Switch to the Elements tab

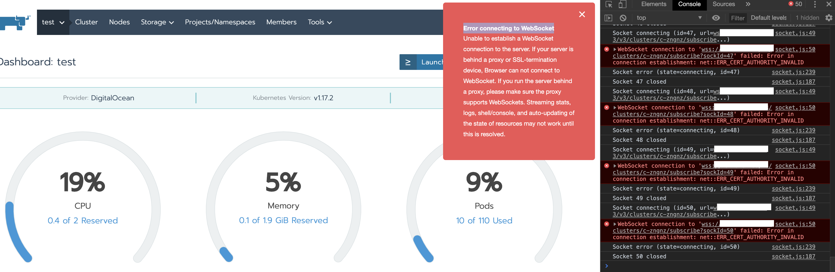(653, 4)
